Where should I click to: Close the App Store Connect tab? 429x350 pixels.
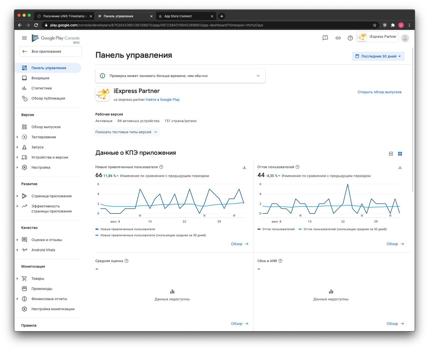point(212,16)
